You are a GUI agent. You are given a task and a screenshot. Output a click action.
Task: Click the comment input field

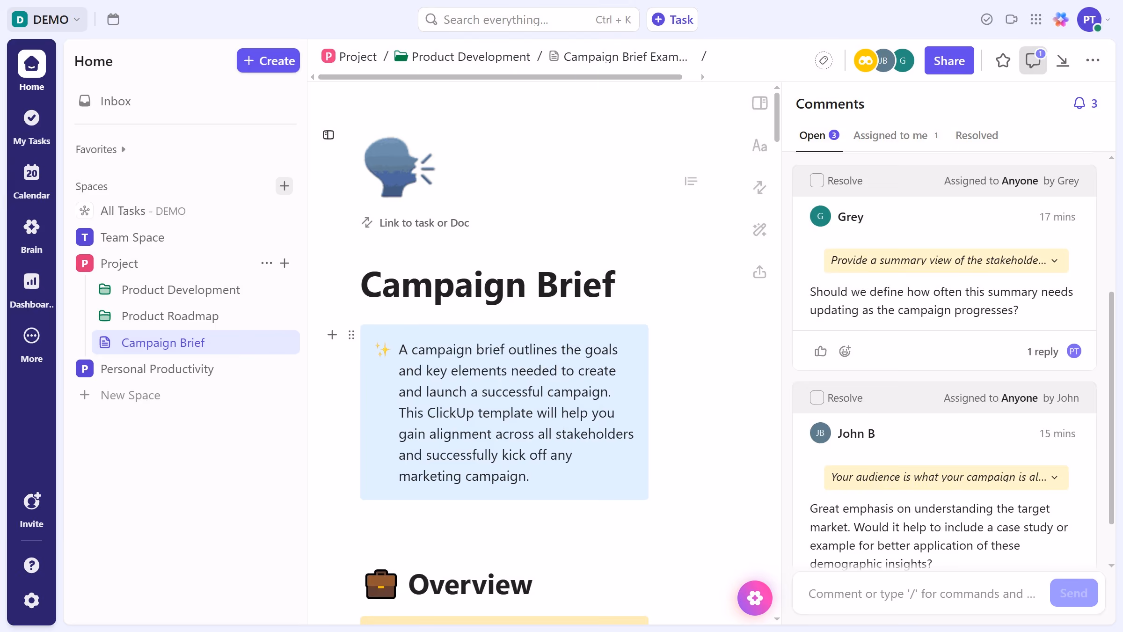[x=921, y=593]
